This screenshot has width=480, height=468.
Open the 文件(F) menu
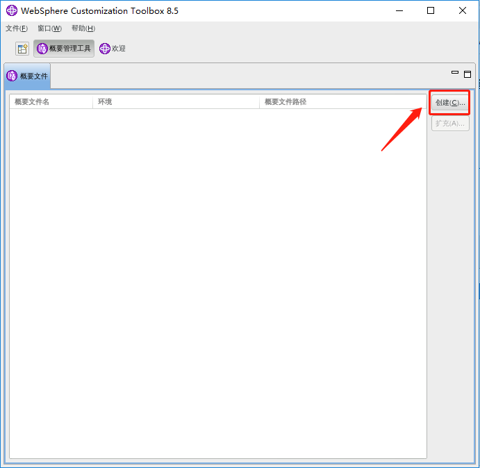click(x=17, y=28)
